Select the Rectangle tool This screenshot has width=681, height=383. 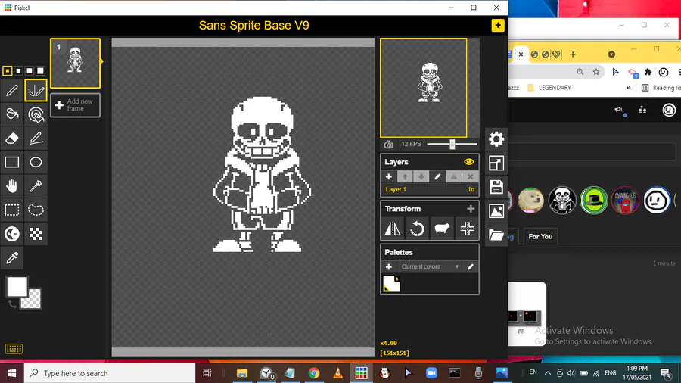(12, 162)
